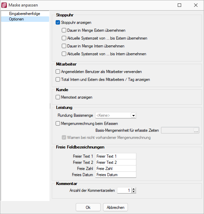Close the Maske anpassen dialog
The height and width of the screenshot is (214, 204).
click(196, 5)
